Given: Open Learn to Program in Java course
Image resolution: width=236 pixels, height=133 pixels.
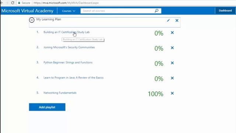Looking at the screenshot, I should pyautogui.click(x=73, y=78).
